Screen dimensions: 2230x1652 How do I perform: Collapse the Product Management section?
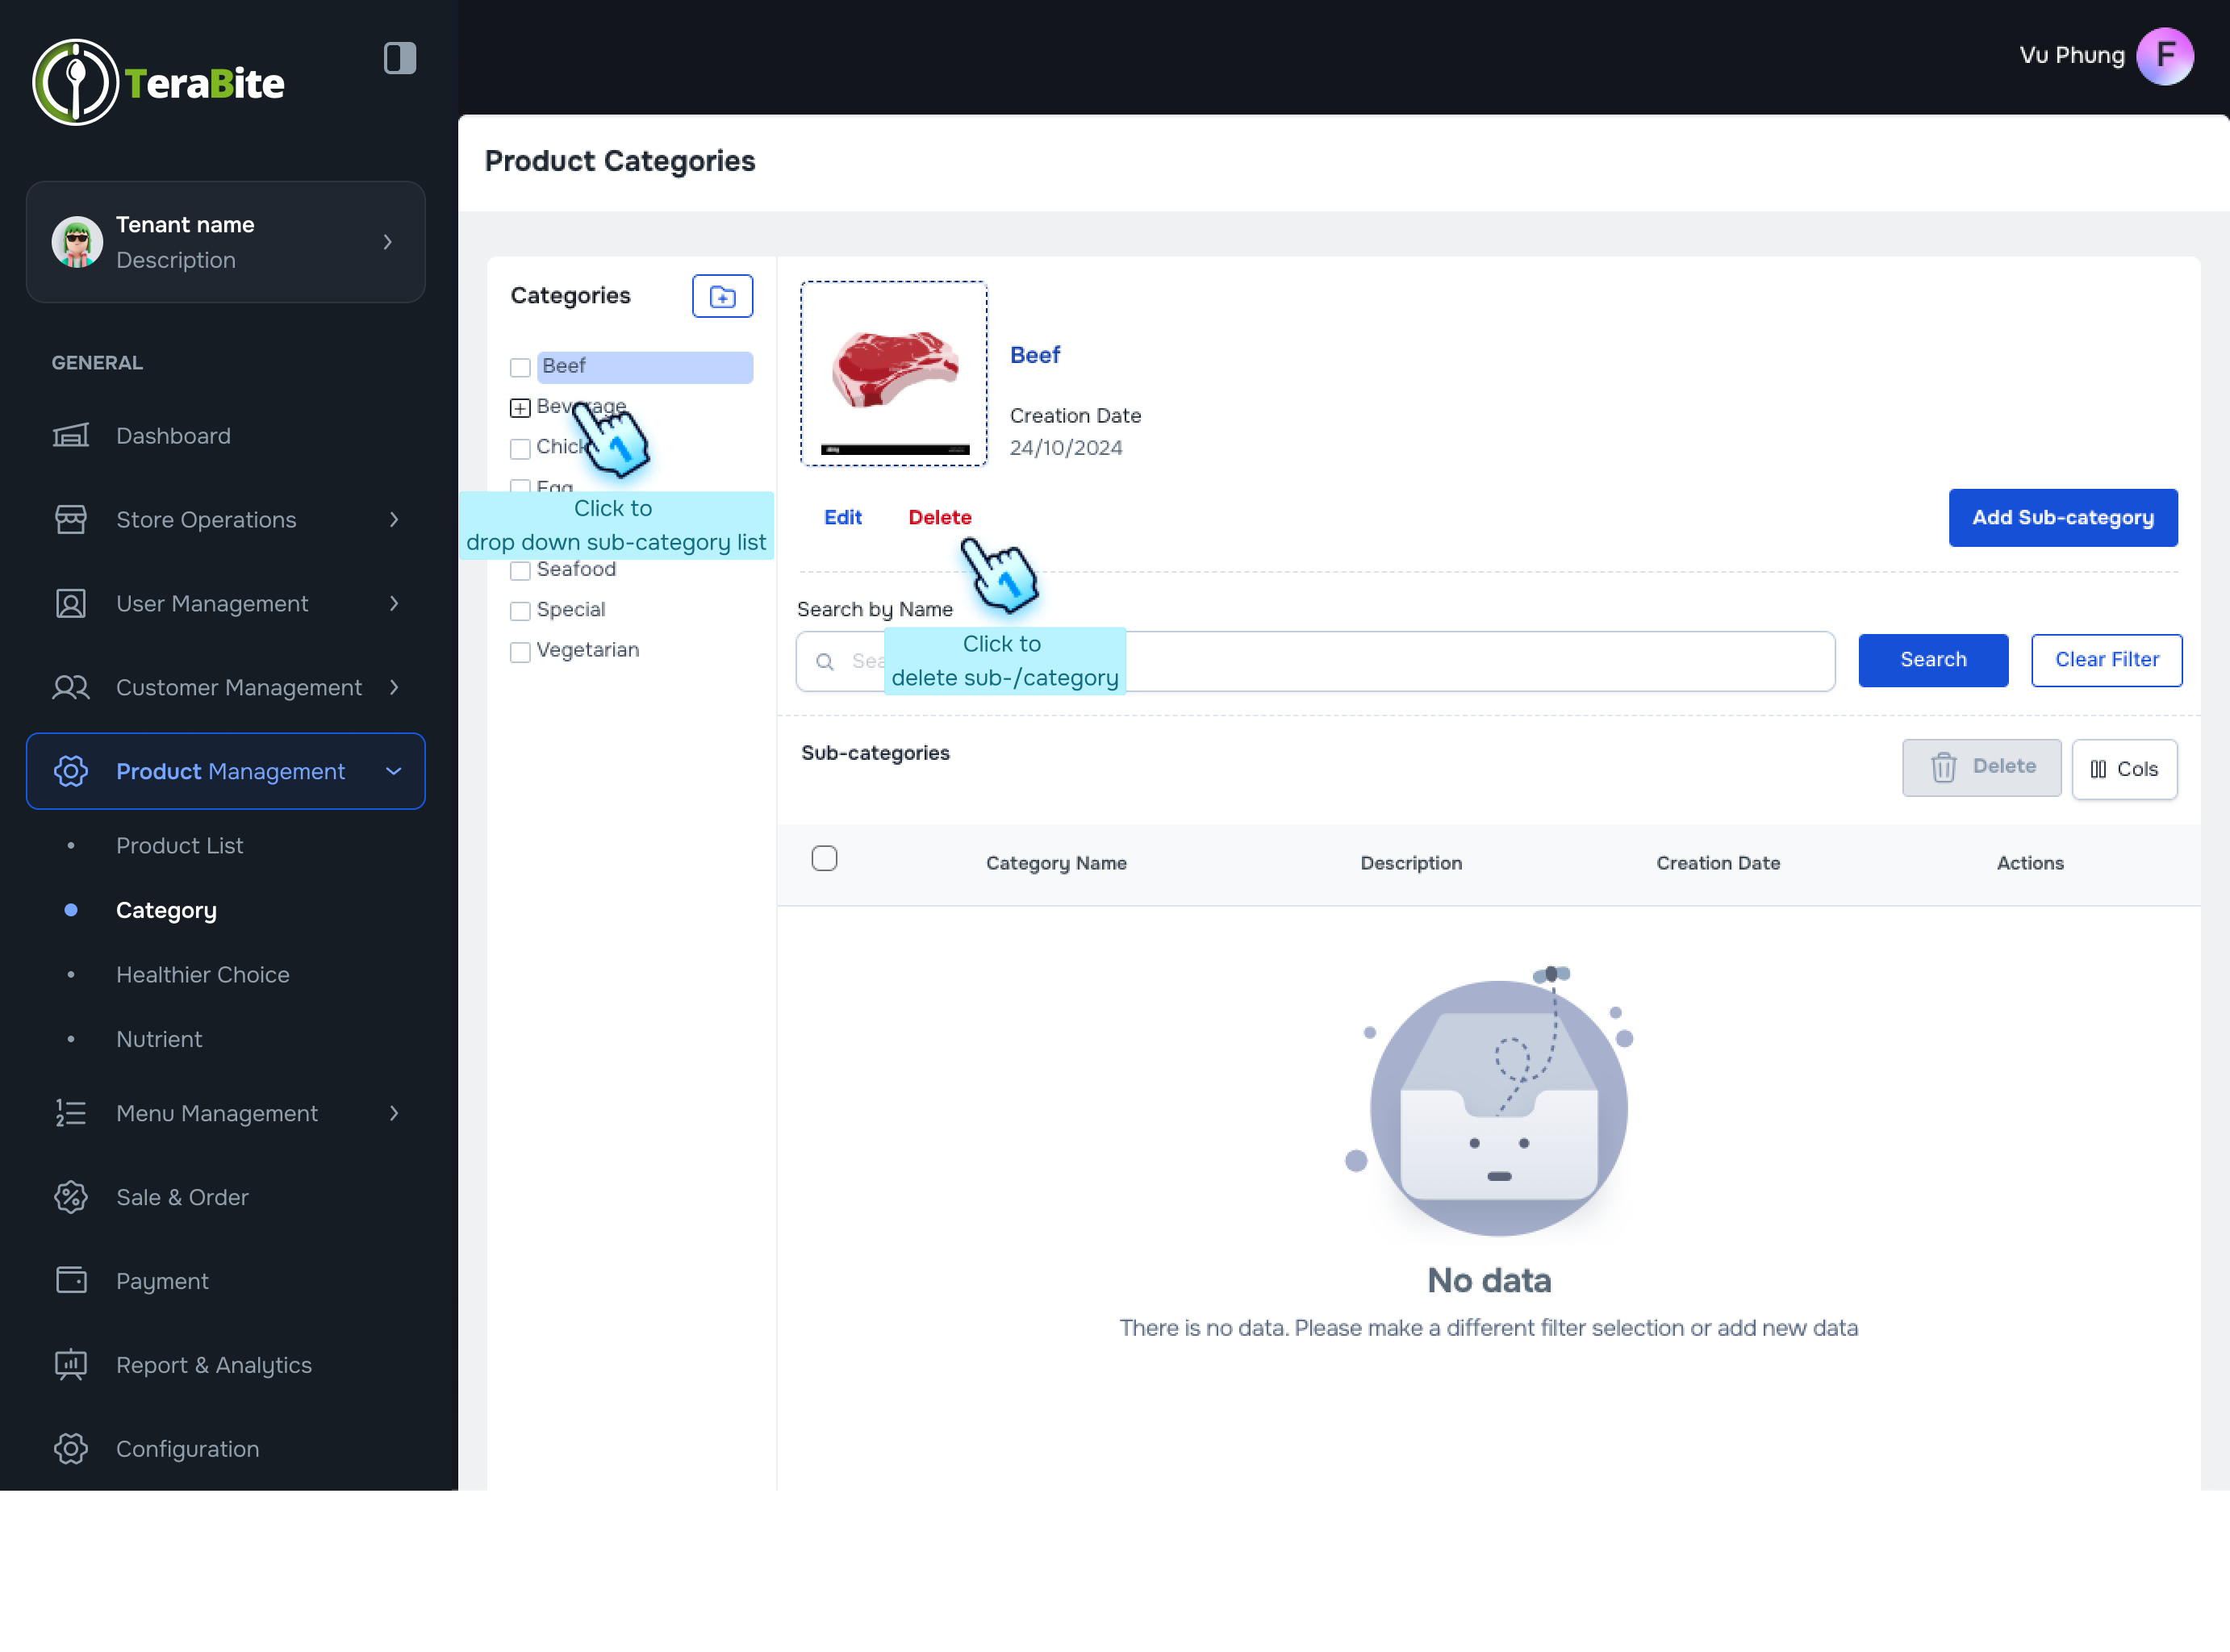point(394,771)
